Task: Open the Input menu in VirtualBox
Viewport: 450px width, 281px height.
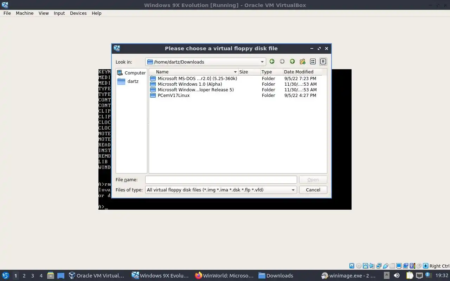Action: coord(59,13)
